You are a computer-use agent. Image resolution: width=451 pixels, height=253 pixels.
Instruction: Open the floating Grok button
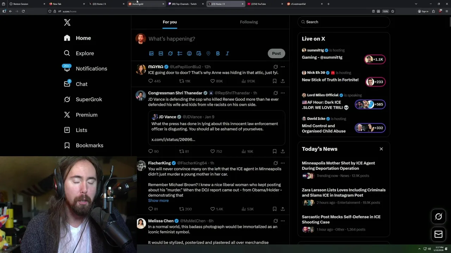[x=438, y=217]
